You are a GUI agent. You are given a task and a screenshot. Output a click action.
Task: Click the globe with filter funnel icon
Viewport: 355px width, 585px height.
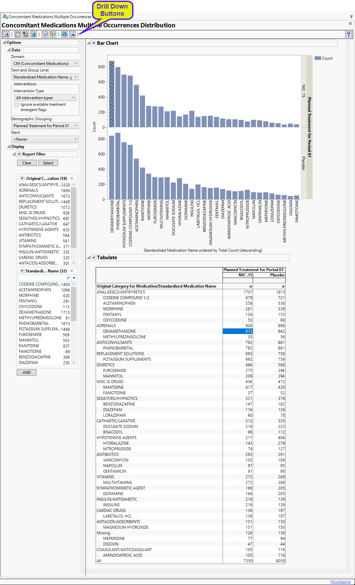64,34
